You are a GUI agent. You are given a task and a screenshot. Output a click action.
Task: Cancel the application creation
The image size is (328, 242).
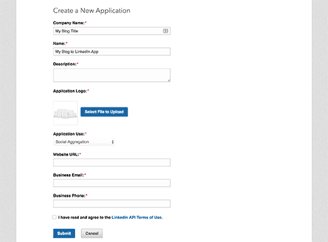92,233
